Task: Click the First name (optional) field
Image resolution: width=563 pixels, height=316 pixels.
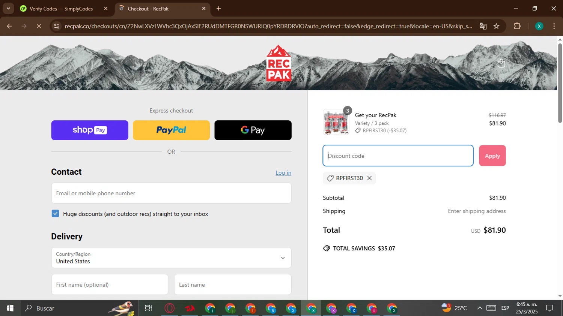Action: click(110, 285)
